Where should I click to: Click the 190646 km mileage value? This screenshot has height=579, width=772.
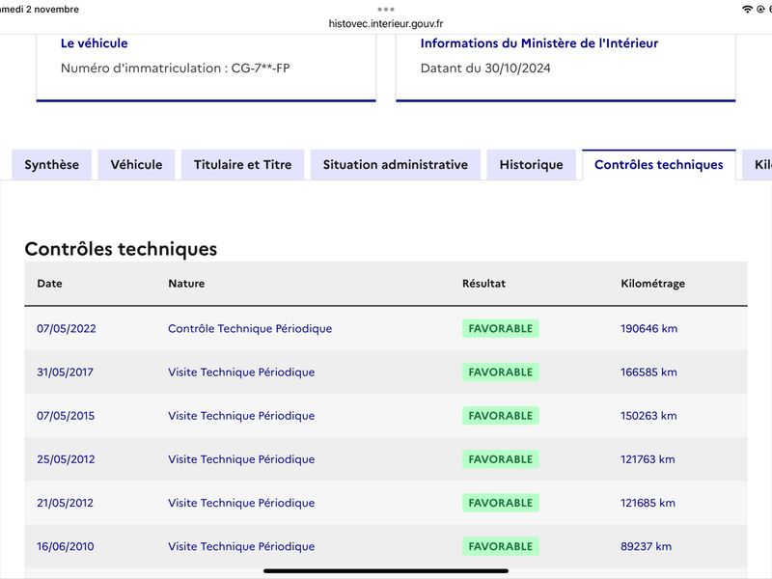[648, 328]
